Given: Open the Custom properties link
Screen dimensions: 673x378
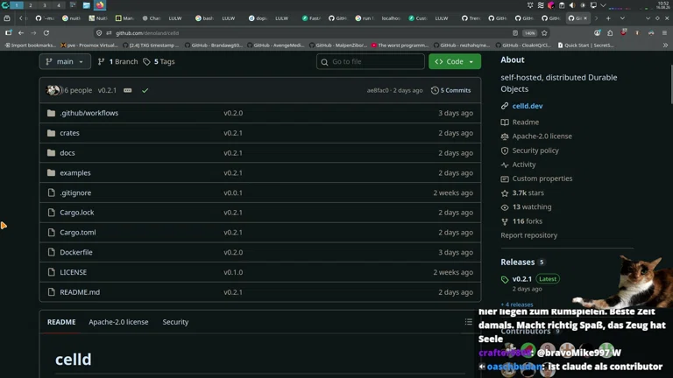Looking at the screenshot, I should [542, 178].
